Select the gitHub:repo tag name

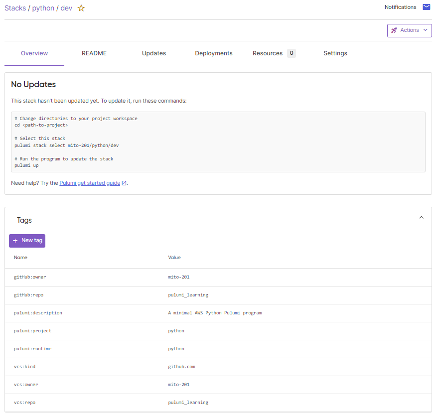pyautogui.click(x=28, y=295)
